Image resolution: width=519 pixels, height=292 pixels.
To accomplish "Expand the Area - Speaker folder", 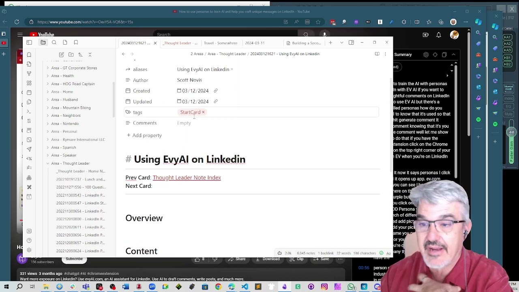I will (x=47, y=155).
